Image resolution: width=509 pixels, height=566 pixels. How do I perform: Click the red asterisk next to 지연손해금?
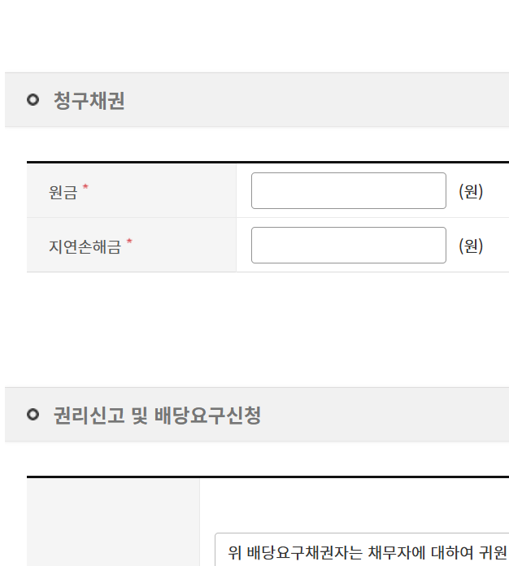coord(128,242)
